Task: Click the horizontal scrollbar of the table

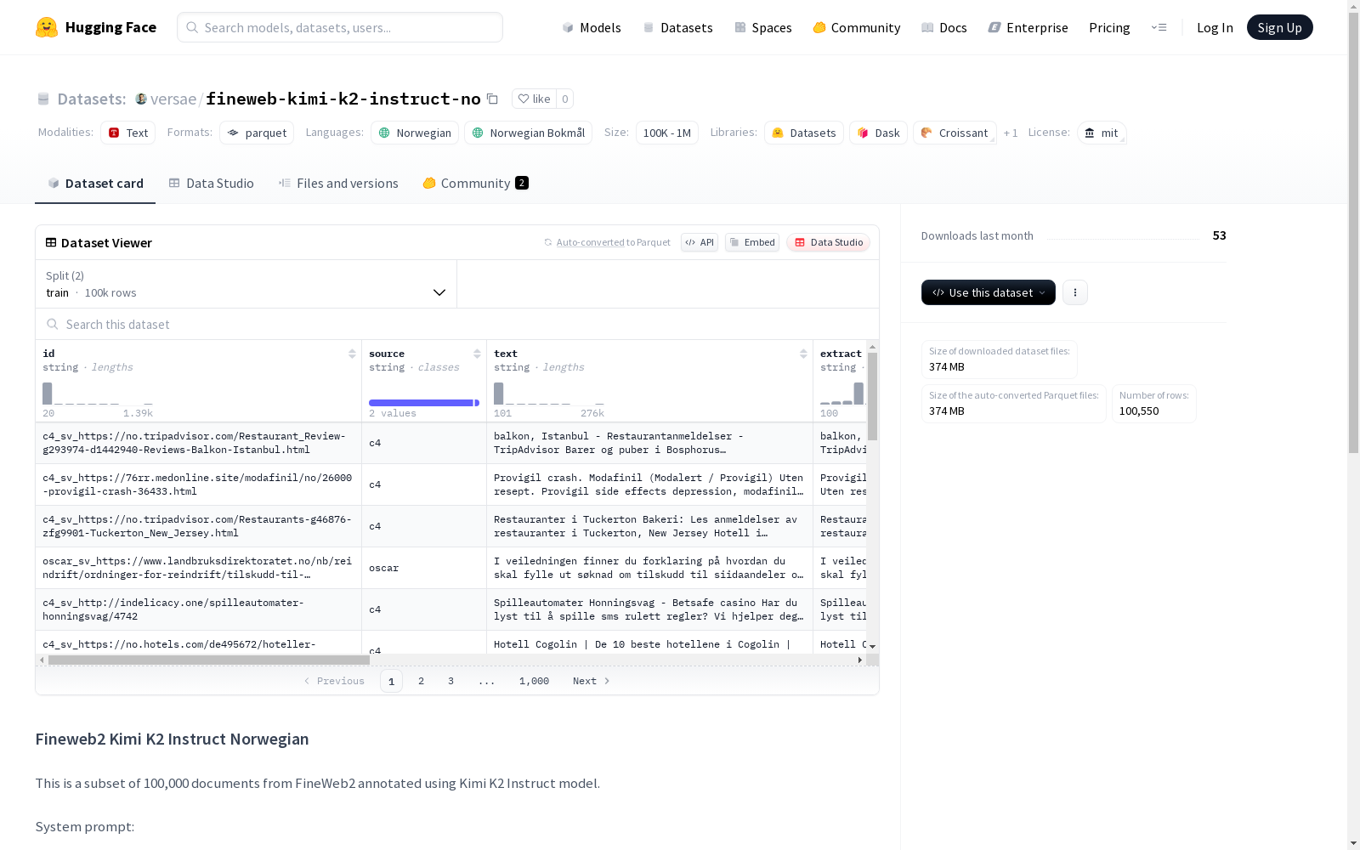Action: 208,660
